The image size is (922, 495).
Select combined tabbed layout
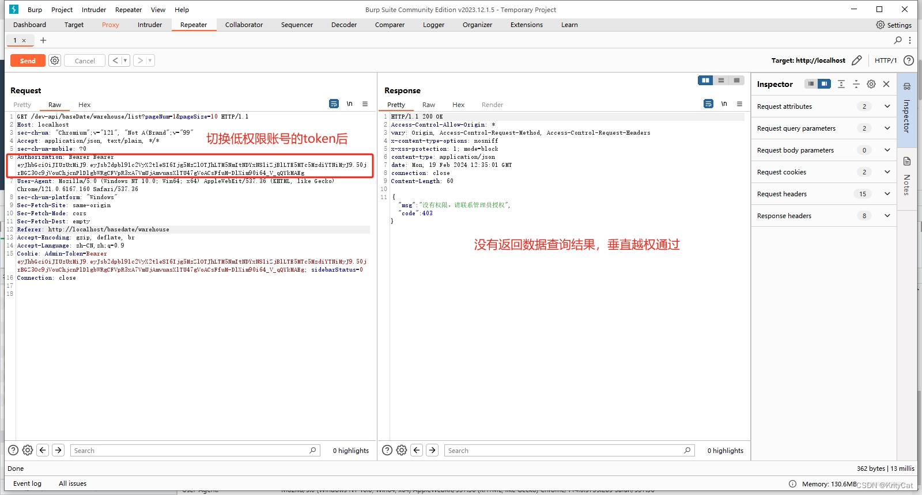pos(736,81)
